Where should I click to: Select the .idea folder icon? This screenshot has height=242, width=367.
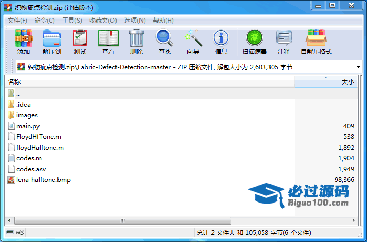pos(11,104)
